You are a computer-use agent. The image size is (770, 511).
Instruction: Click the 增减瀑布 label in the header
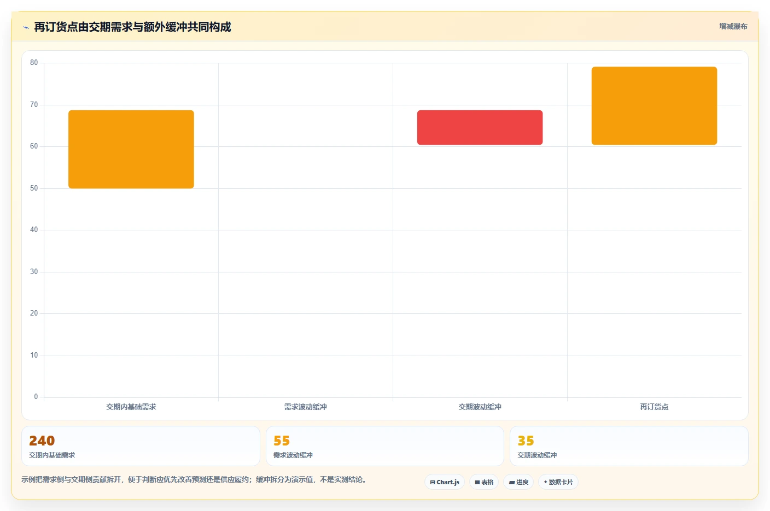click(733, 26)
